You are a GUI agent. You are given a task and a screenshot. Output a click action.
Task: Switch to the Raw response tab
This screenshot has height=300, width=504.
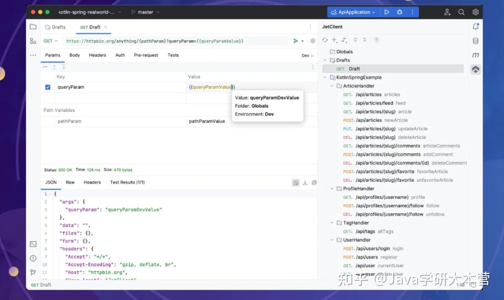tap(70, 182)
